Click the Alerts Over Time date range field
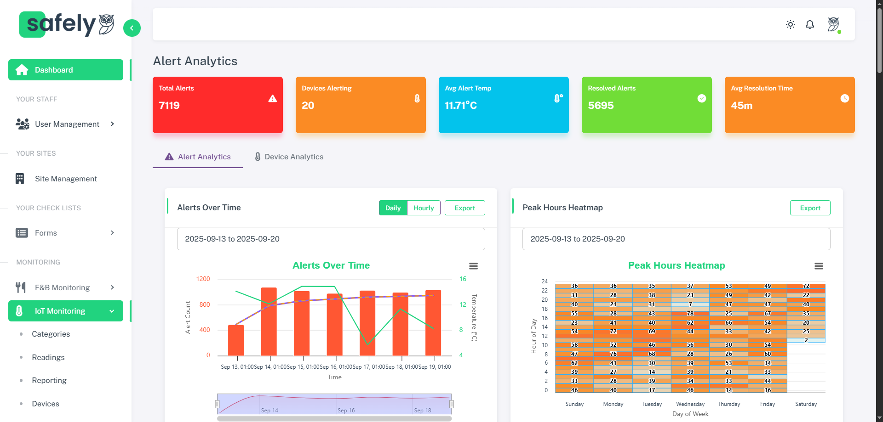The image size is (883, 422). (331, 239)
